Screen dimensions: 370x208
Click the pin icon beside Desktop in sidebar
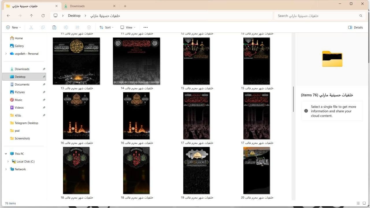click(x=44, y=77)
